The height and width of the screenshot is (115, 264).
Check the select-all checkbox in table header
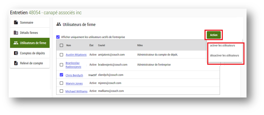point(62,45)
